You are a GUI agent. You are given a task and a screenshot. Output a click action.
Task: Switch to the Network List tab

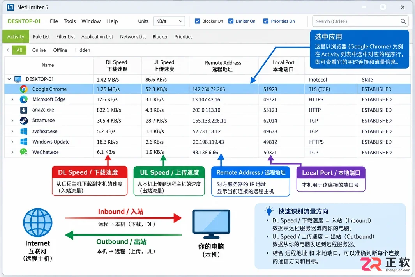pos(133,37)
